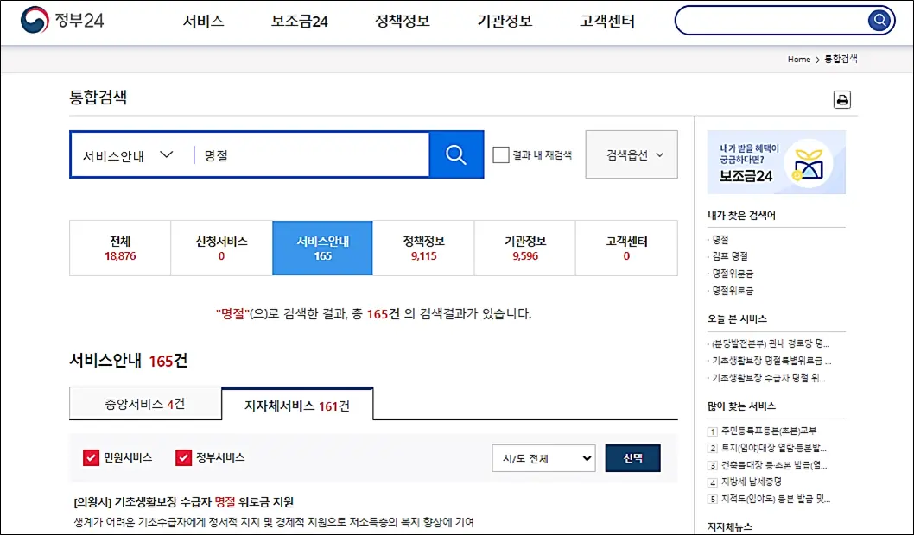Uncheck the 정부서비스 checkbox
The height and width of the screenshot is (535, 914).
(186, 459)
